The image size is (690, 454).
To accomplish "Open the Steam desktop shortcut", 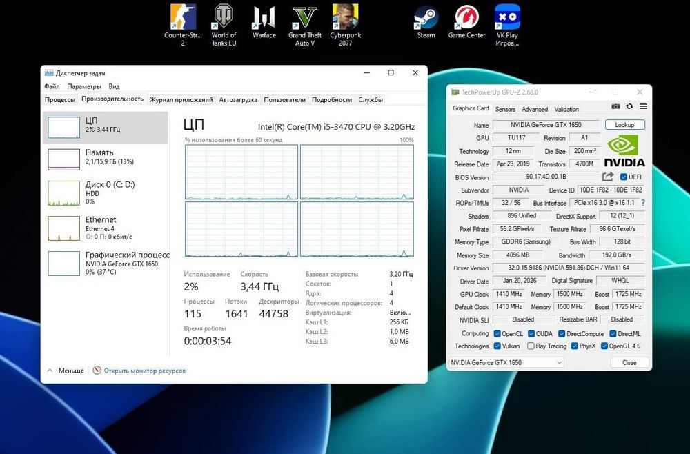I will tap(426, 21).
